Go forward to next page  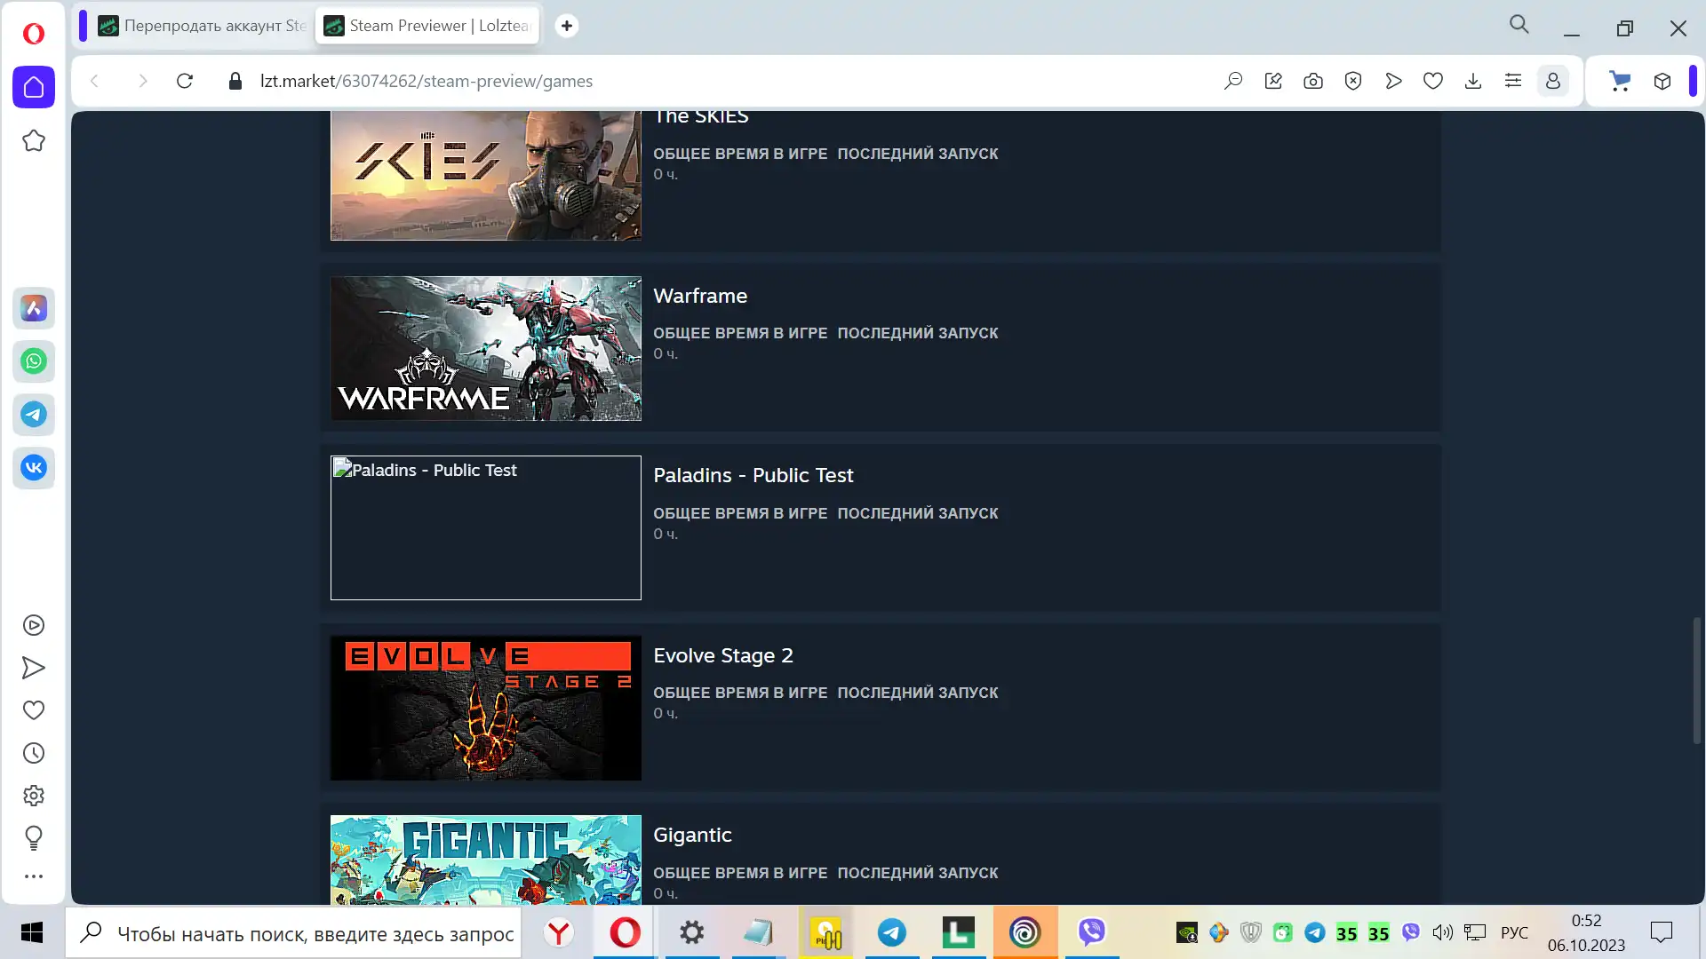pyautogui.click(x=142, y=81)
